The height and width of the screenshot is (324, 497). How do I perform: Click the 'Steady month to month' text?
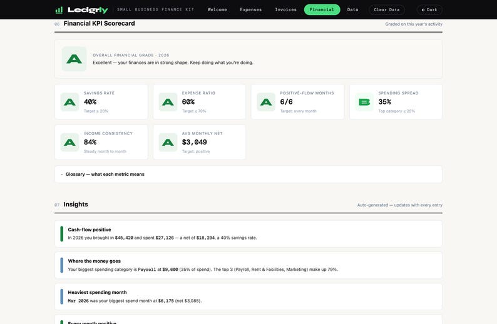click(105, 151)
